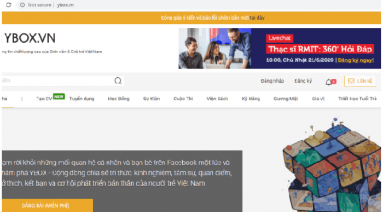Screen dimensions: 383x219
Task: Open the Cuộc Thi menu item
Action: coord(183,99)
